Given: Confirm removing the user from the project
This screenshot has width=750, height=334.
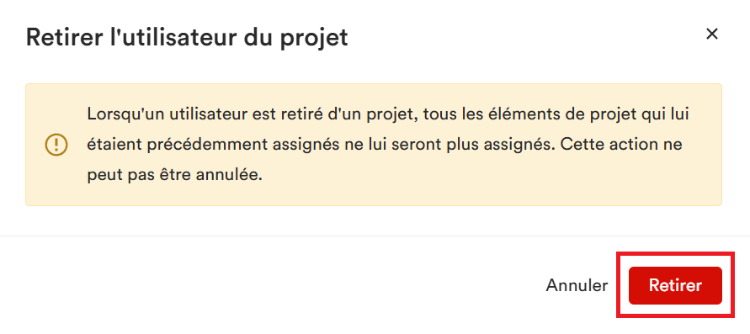Looking at the screenshot, I should pyautogui.click(x=675, y=285).
